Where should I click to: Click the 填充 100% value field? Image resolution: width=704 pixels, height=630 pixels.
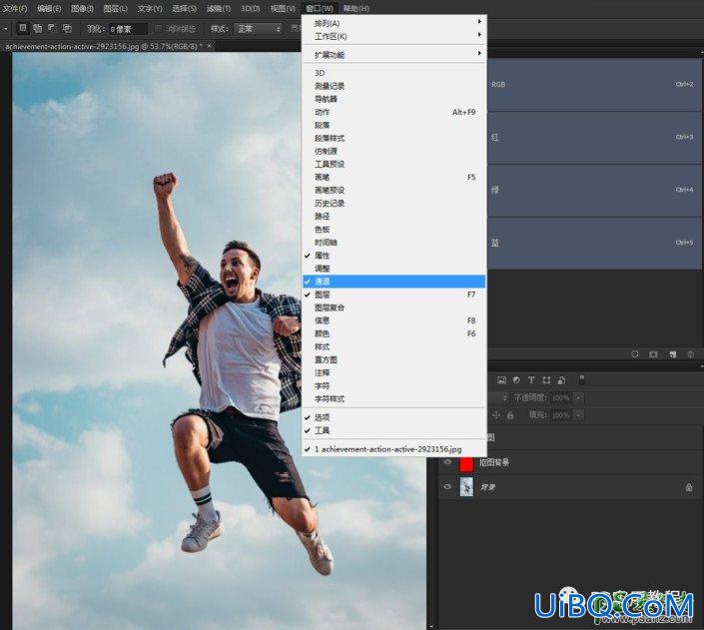tap(561, 415)
